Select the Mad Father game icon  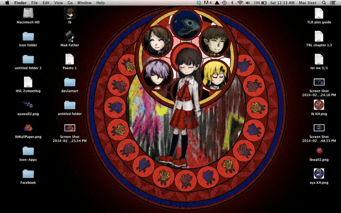70,36
